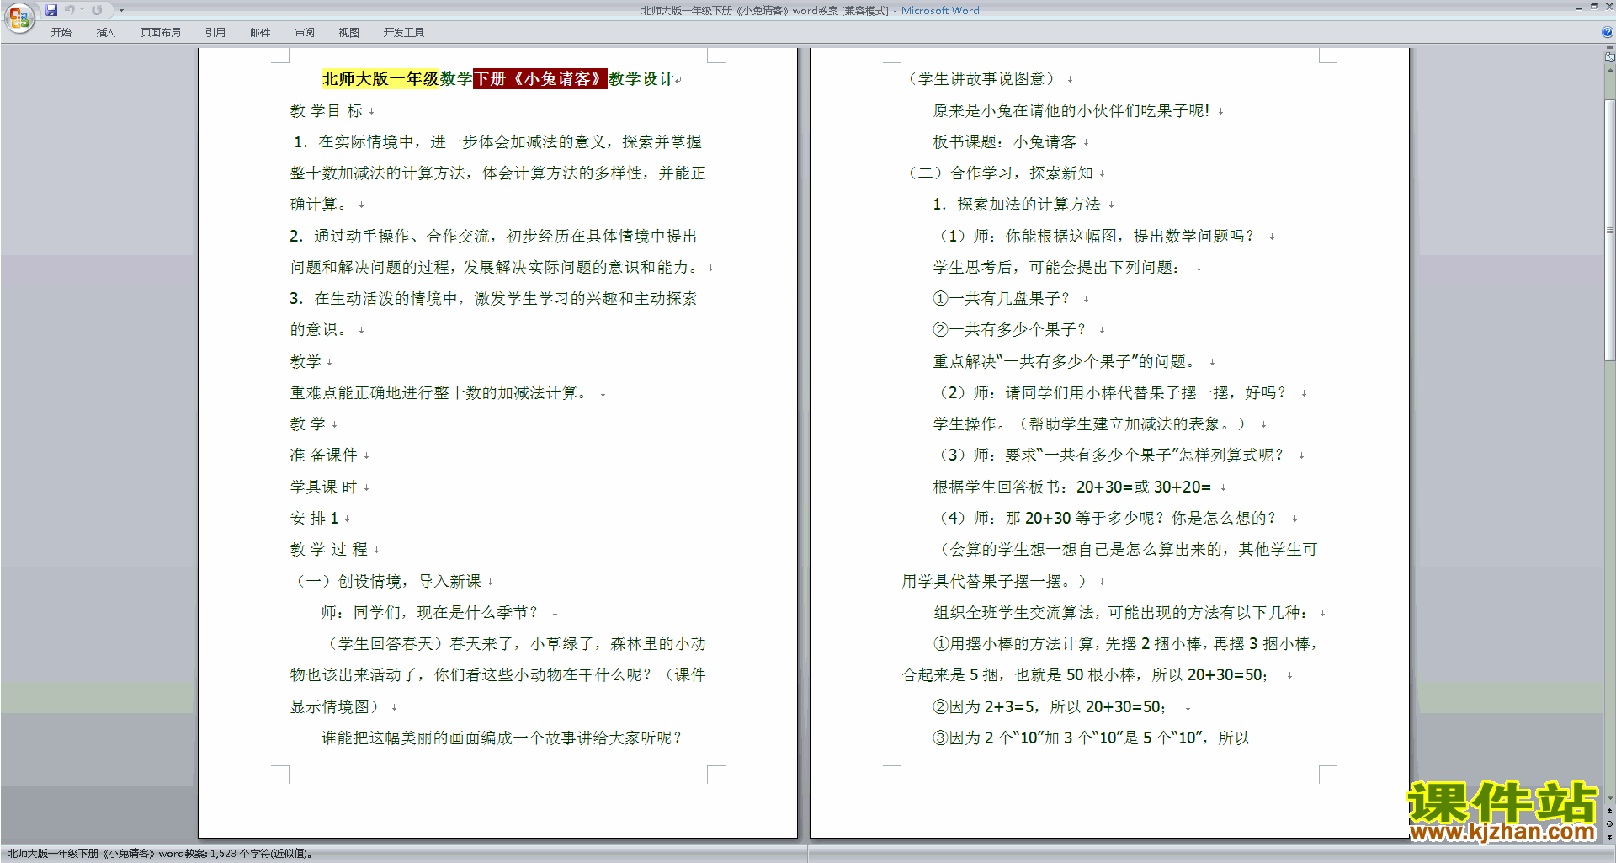This screenshot has height=863, width=1616.
Task: Click the line 师:同学们,现在是什么季节?
Action: [x=429, y=612]
